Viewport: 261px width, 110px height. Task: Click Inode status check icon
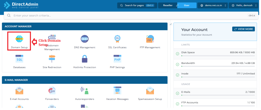[x=177, y=75]
